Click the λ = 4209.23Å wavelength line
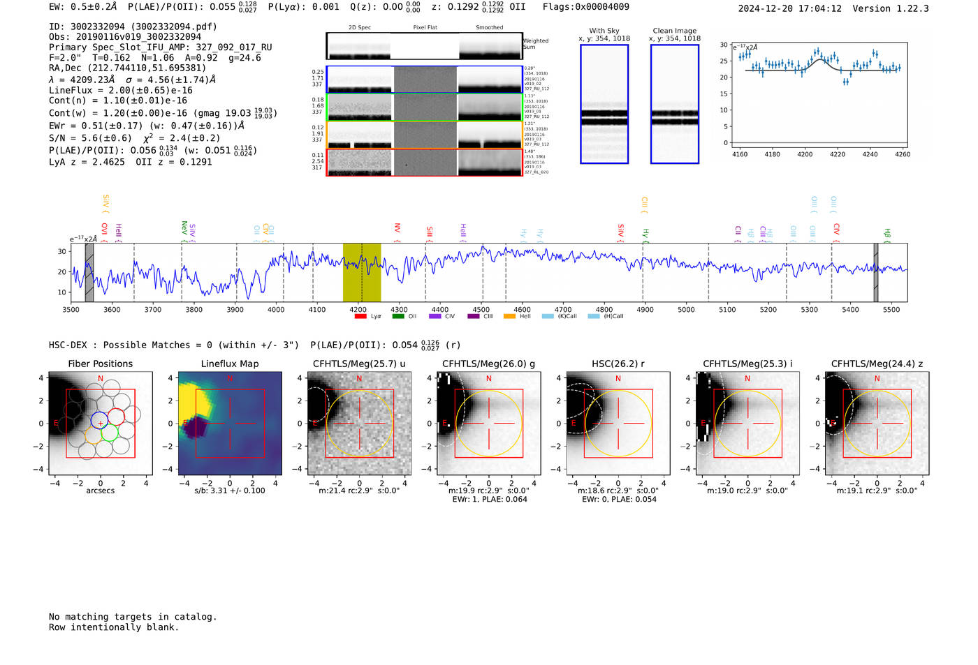978x665 pixels. pyautogui.click(x=132, y=80)
